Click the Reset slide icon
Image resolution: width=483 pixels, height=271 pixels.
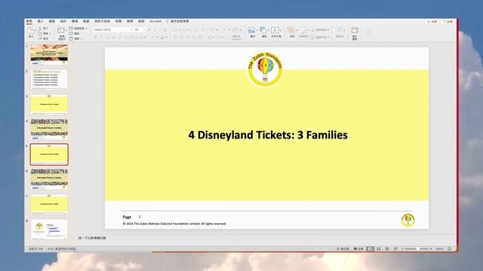point(71,33)
